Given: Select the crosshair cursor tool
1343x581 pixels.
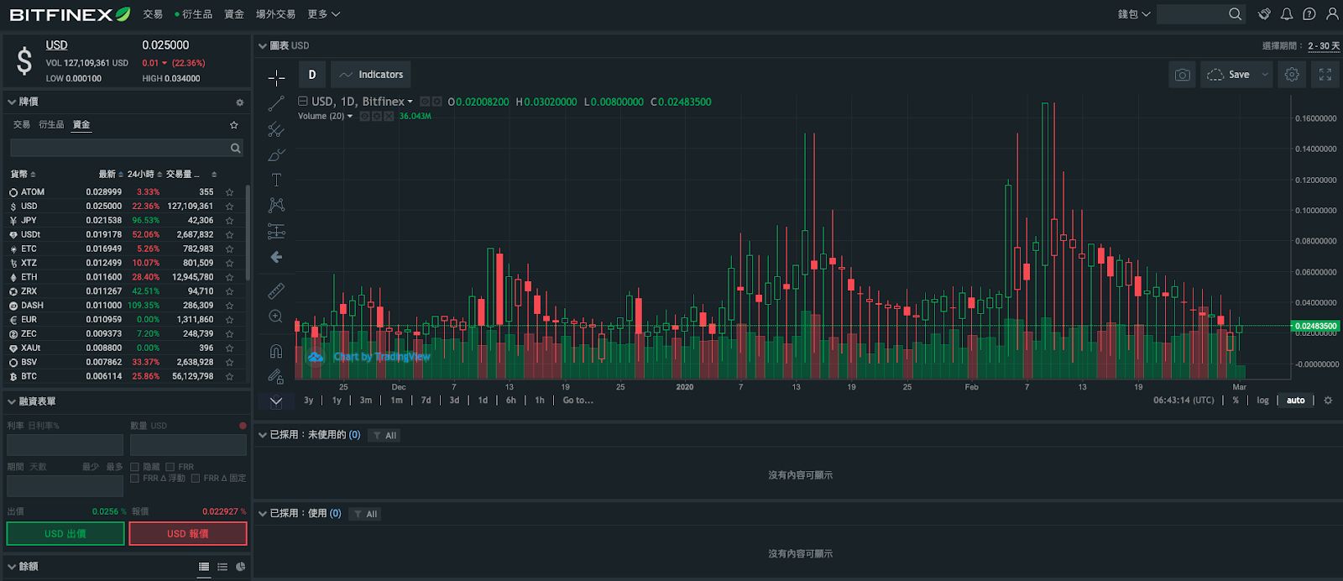Looking at the screenshot, I should click(276, 78).
